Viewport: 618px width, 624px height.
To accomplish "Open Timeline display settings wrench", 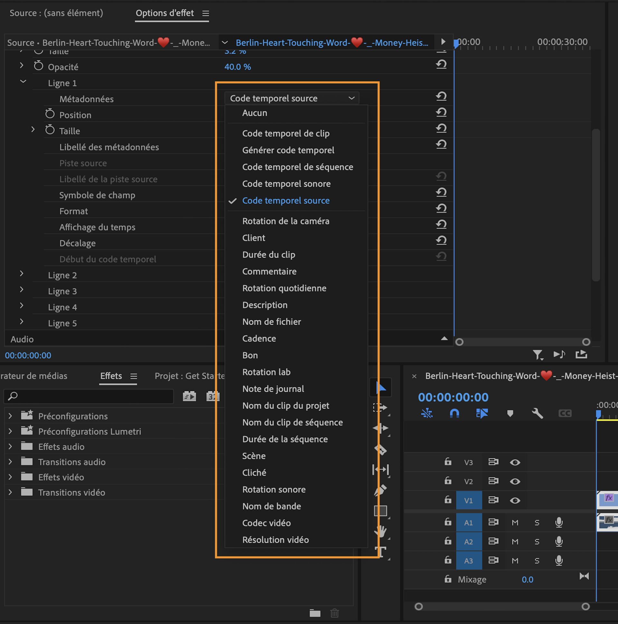I will (x=538, y=414).
